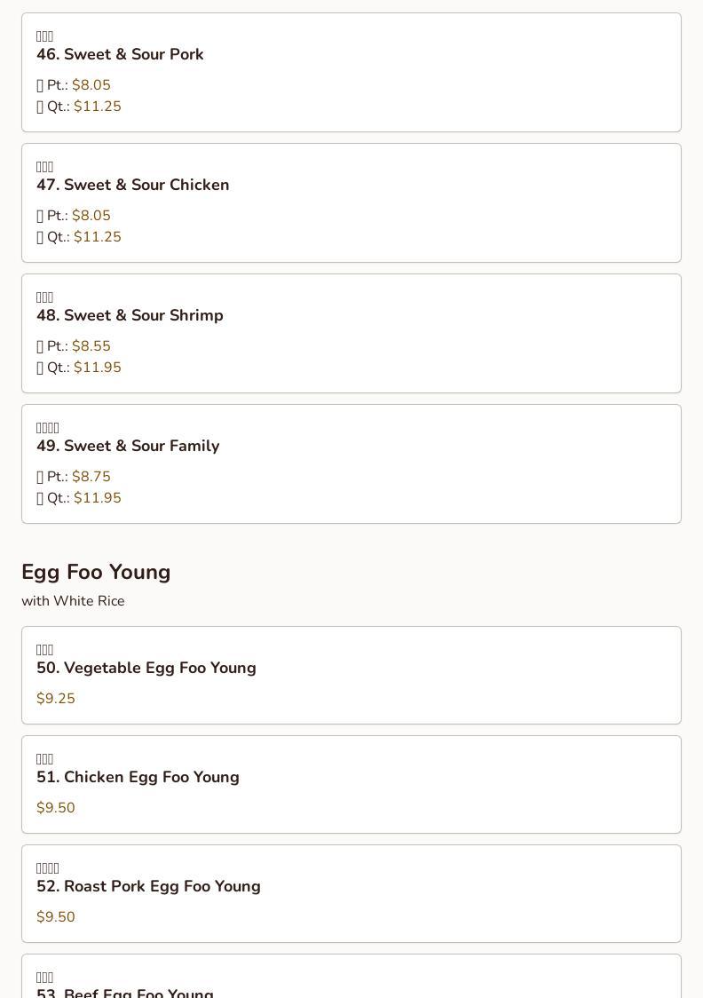
Task: Choose Roast Pork Egg Foo Young
Action: click(x=148, y=886)
